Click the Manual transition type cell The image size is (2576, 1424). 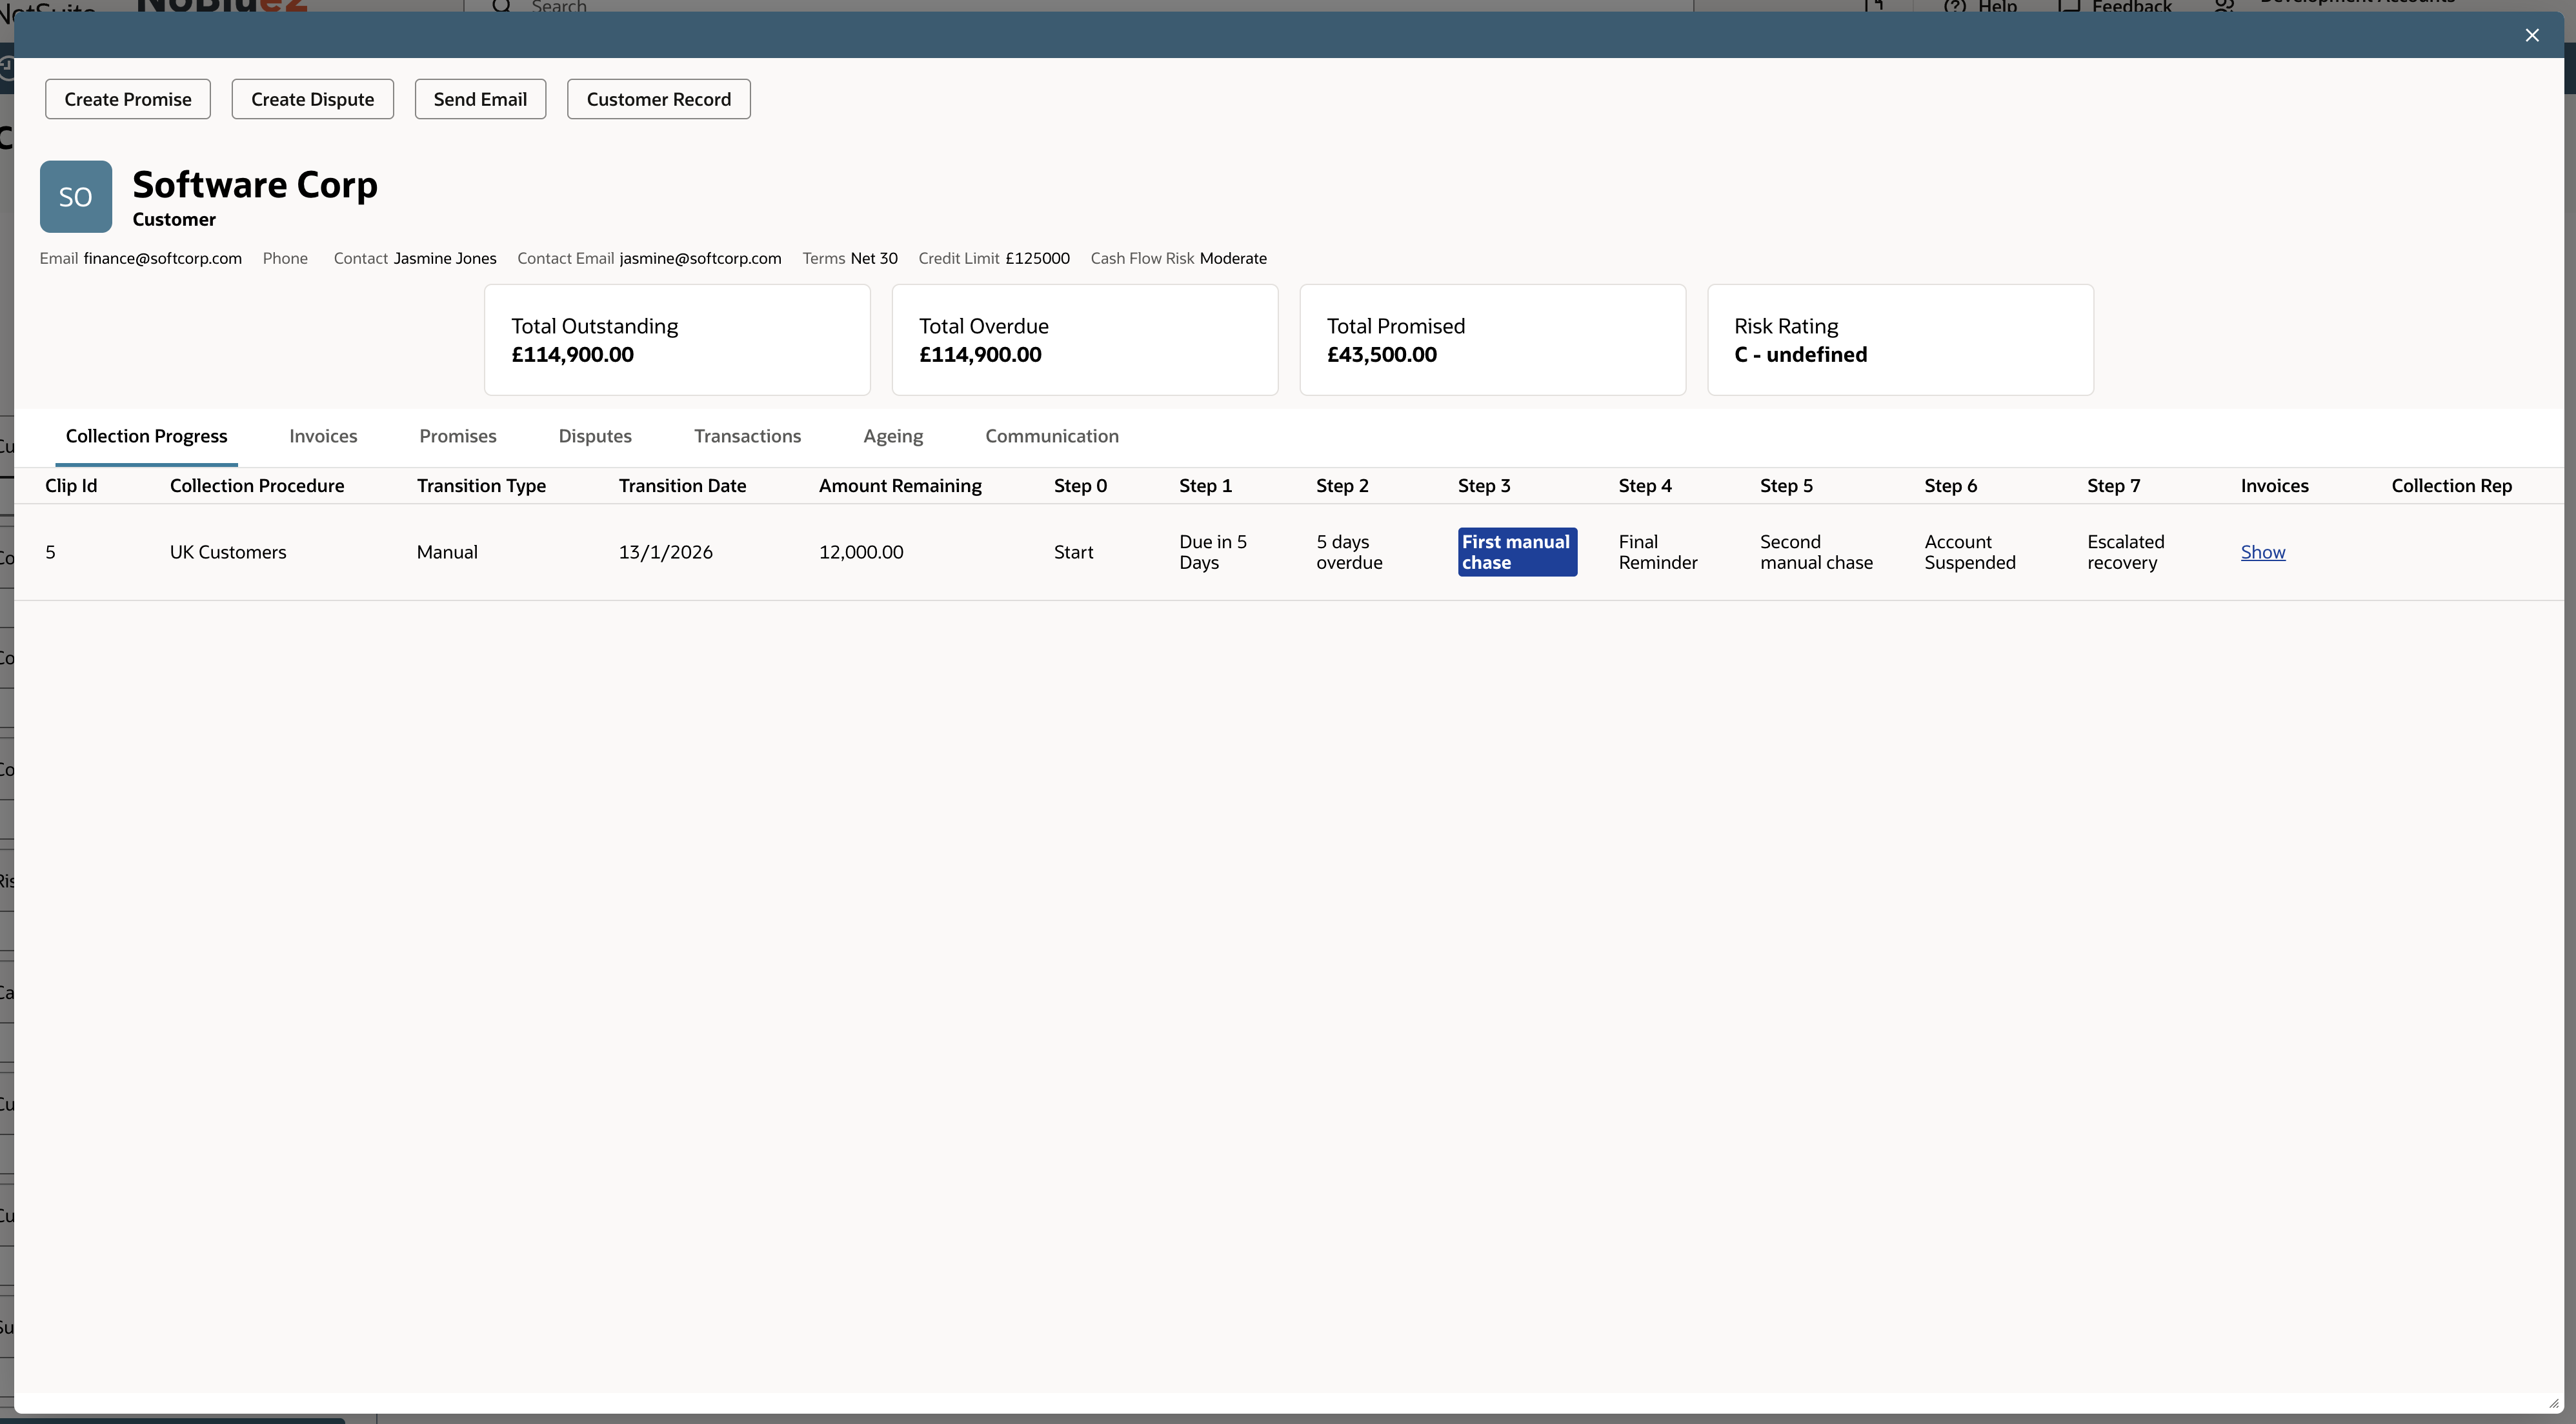coord(447,551)
